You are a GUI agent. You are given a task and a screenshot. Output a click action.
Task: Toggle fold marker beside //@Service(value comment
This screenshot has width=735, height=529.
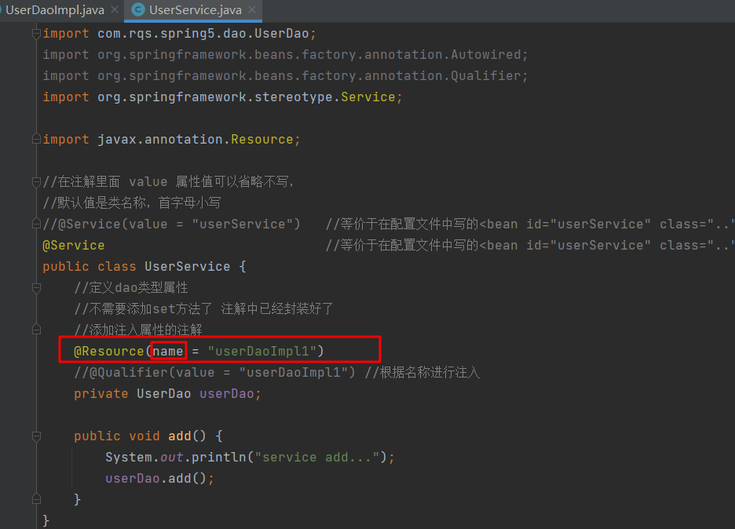click(x=36, y=224)
